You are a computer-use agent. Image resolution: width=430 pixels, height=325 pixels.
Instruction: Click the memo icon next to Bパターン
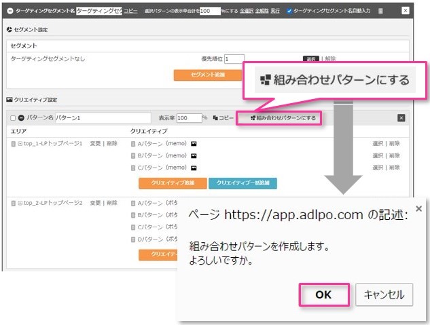click(194, 155)
